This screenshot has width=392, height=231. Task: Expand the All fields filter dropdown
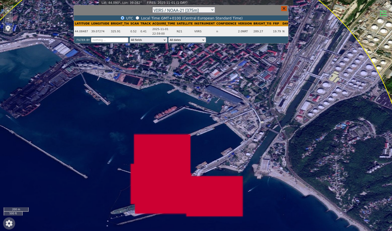(148, 40)
